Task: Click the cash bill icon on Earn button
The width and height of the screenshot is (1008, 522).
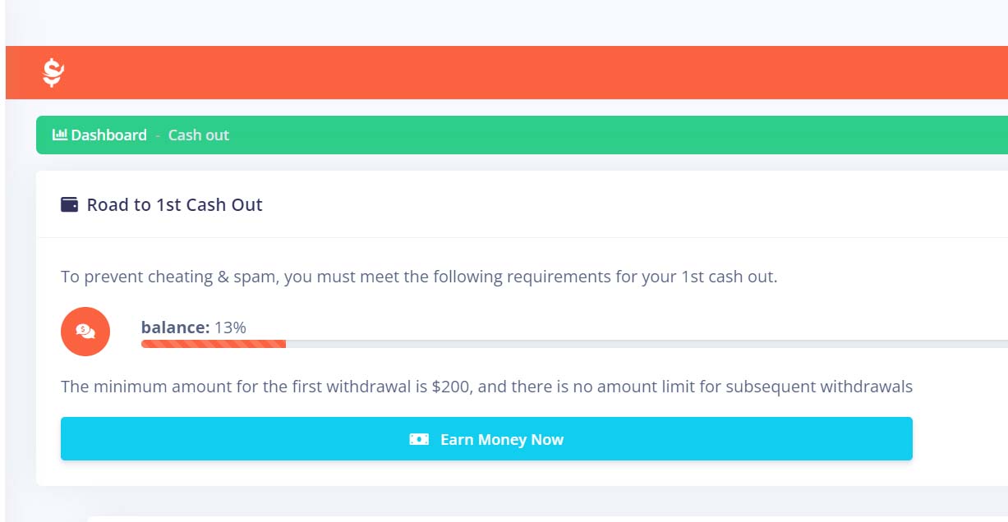Action: tap(419, 440)
